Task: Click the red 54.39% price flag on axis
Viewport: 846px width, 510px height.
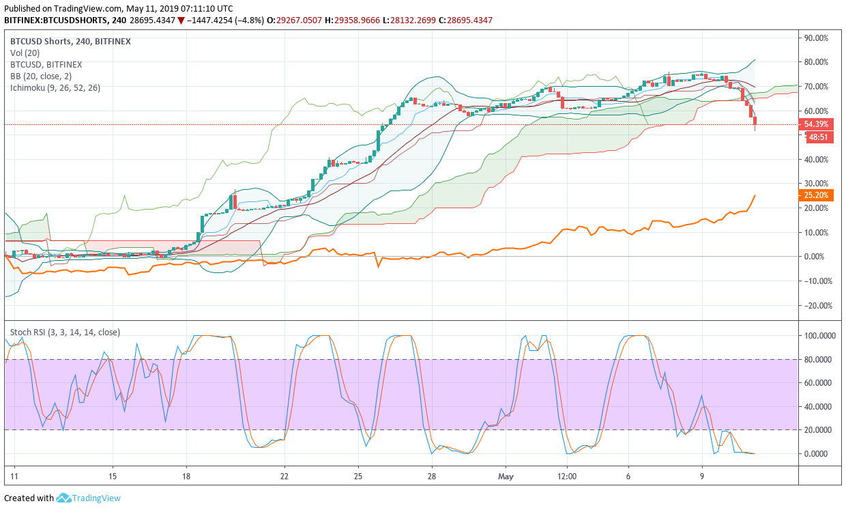Action: pos(816,124)
